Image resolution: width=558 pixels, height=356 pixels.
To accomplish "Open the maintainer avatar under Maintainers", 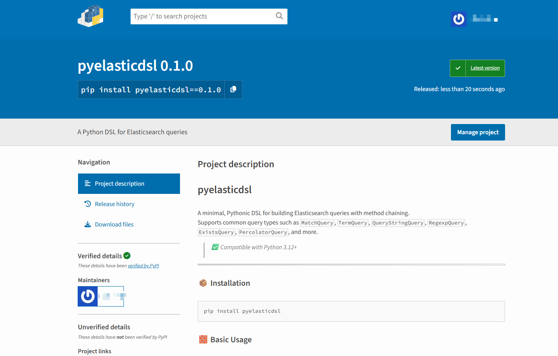I will click(x=88, y=296).
